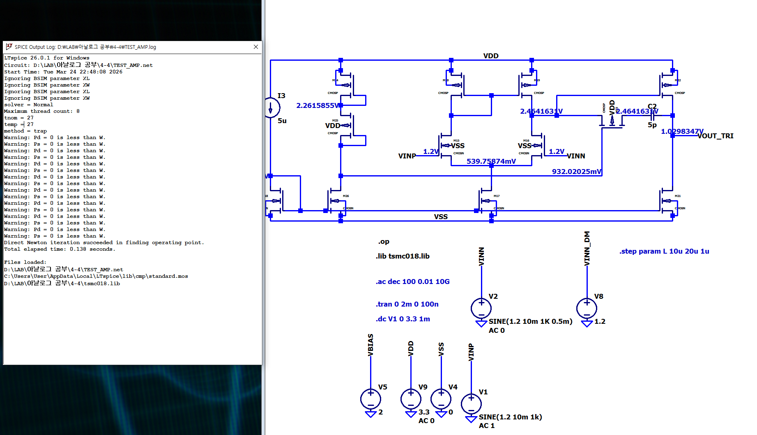
Task: Click the .op SPICE directive
Action: pos(384,242)
